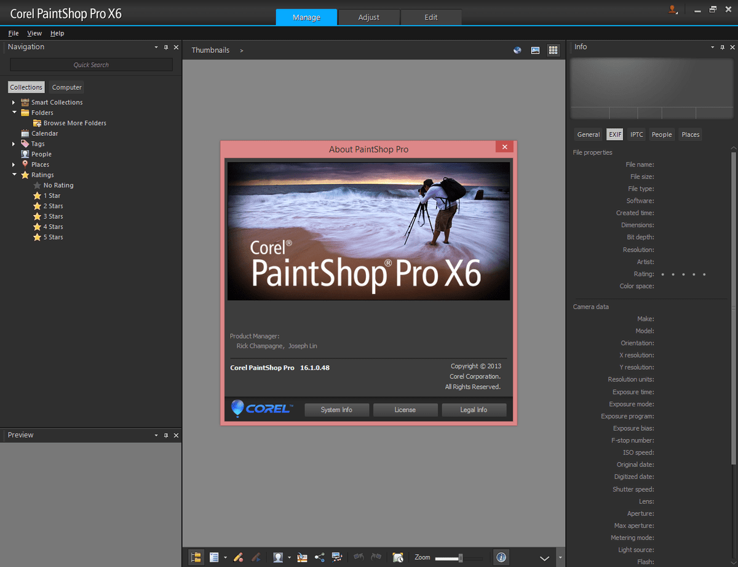Pin the Preview panel open

165,435
